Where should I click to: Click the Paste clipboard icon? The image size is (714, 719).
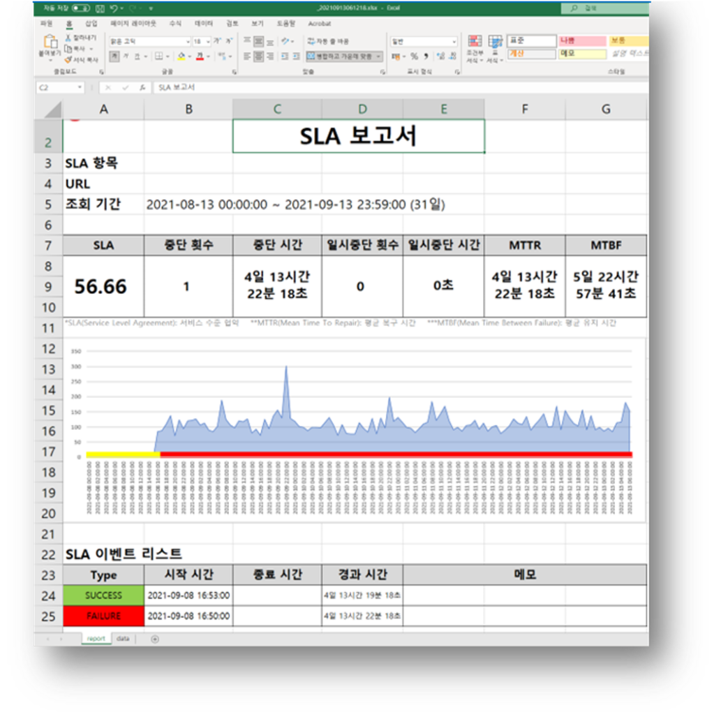pyautogui.click(x=50, y=43)
